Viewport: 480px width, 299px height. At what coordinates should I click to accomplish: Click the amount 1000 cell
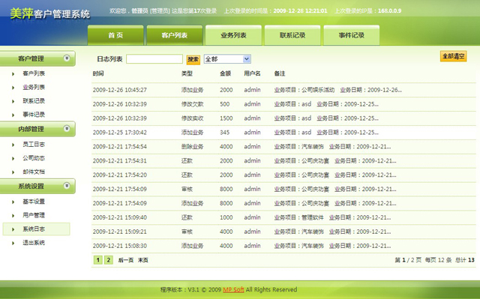pos(226,217)
